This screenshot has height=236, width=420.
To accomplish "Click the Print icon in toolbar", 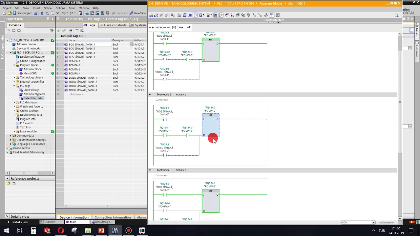I will click(x=35, y=13).
